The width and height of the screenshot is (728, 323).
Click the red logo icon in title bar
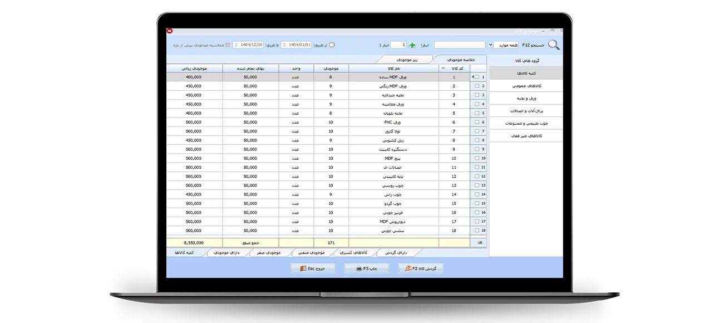[x=170, y=31]
